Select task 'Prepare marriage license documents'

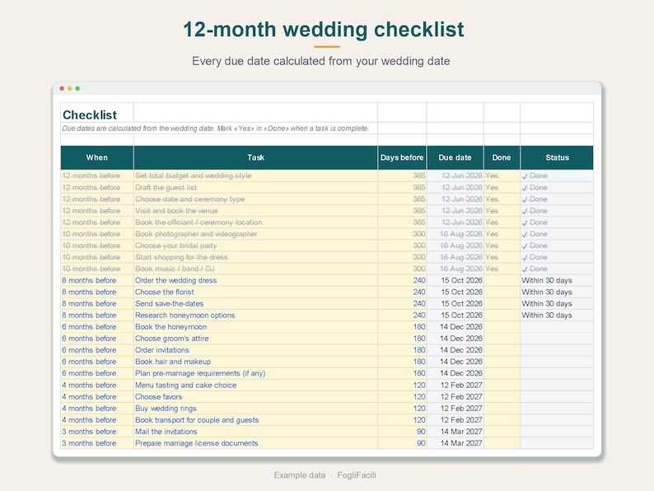pos(255,443)
